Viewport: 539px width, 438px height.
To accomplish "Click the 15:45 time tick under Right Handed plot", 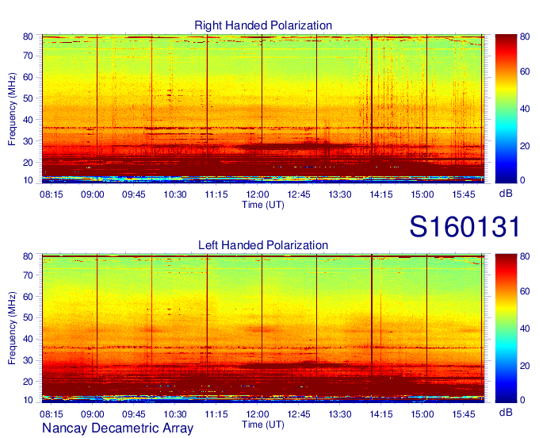I will tap(464, 194).
